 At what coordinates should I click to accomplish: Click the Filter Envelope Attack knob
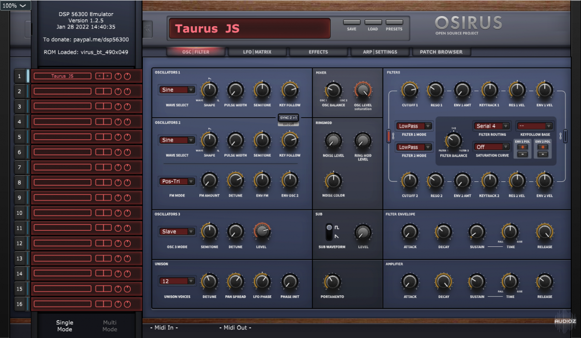pyautogui.click(x=410, y=232)
